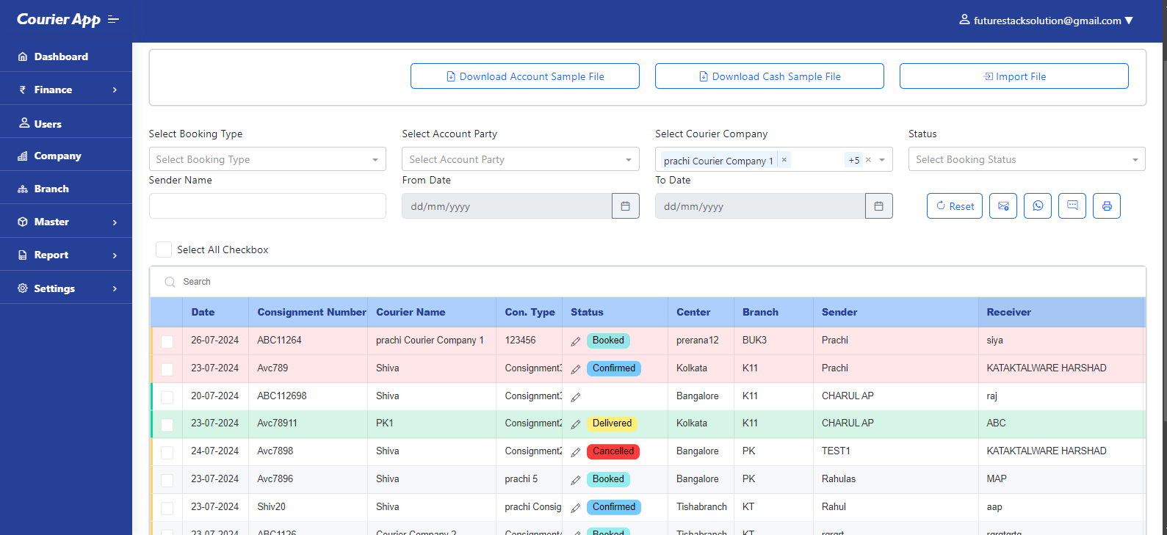Click the Import File button
1167x535 pixels.
1014,76
